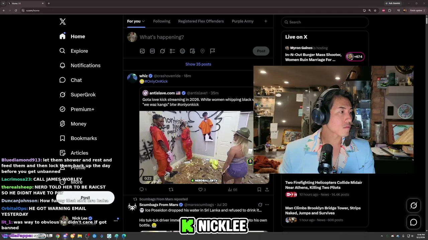Open the Nick Lee account menu dots

(x=116, y=221)
